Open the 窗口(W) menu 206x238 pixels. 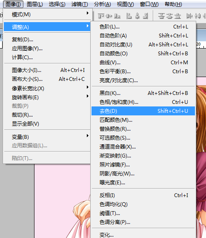[x=149, y=4]
